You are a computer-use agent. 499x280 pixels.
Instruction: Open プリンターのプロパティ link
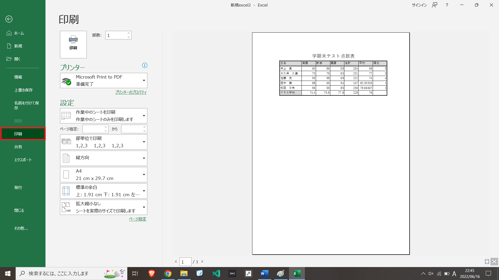click(131, 92)
